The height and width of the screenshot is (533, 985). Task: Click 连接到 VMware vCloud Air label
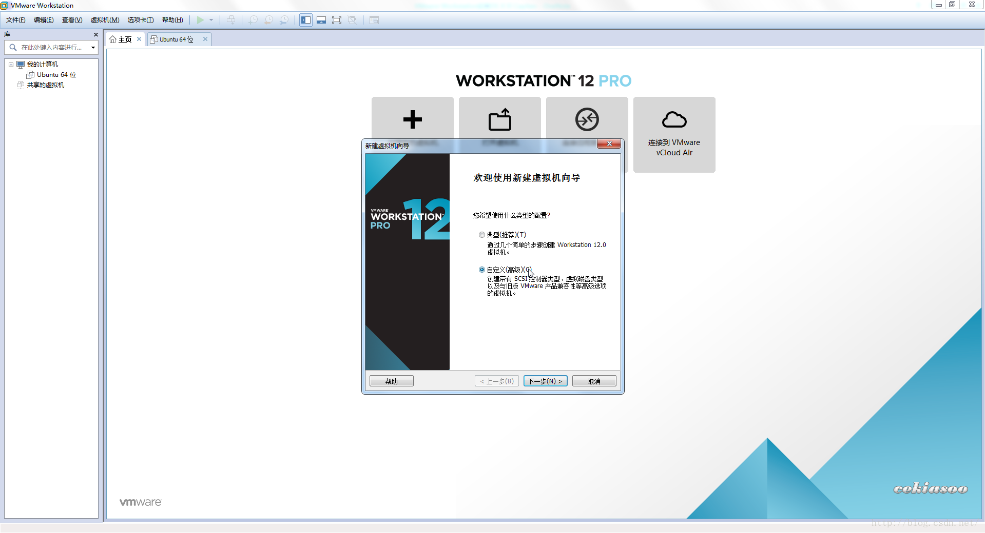click(x=674, y=148)
